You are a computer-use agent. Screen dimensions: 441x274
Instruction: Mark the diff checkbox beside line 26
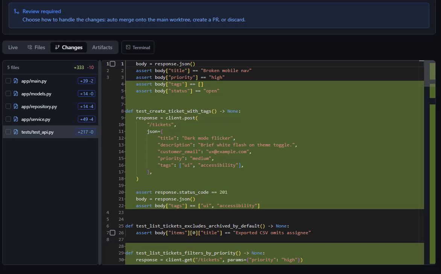coord(113,233)
